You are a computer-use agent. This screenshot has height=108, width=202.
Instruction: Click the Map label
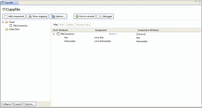click(56, 25)
